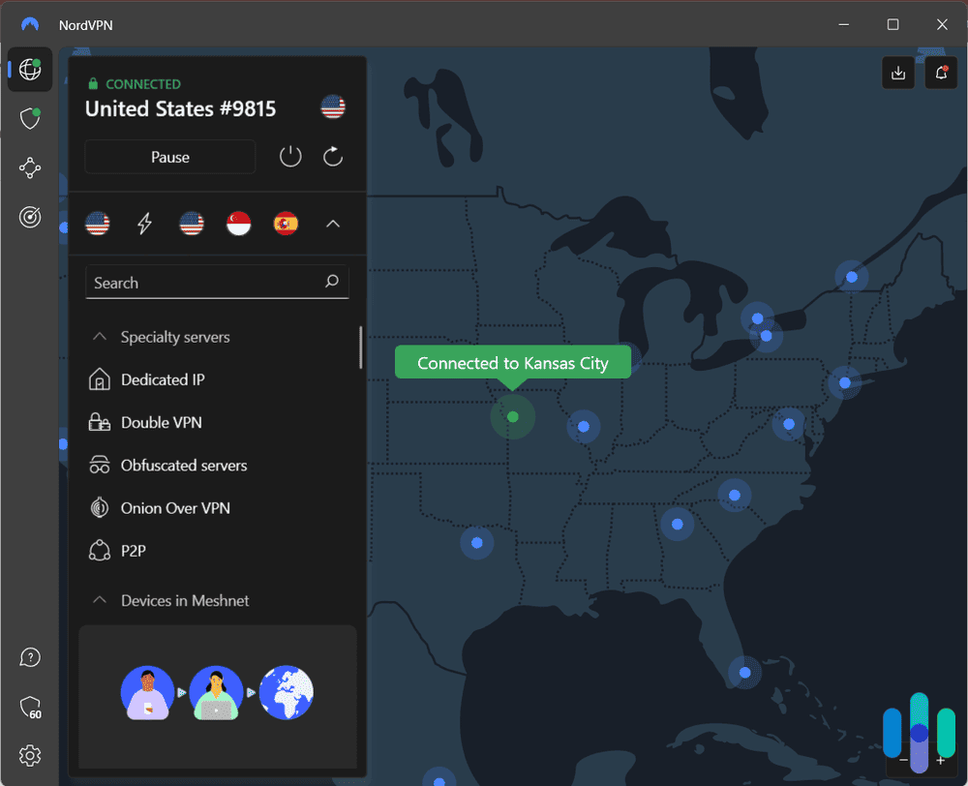The width and height of the screenshot is (968, 786).
Task: Select the Singapore flag recent connection
Action: [238, 223]
